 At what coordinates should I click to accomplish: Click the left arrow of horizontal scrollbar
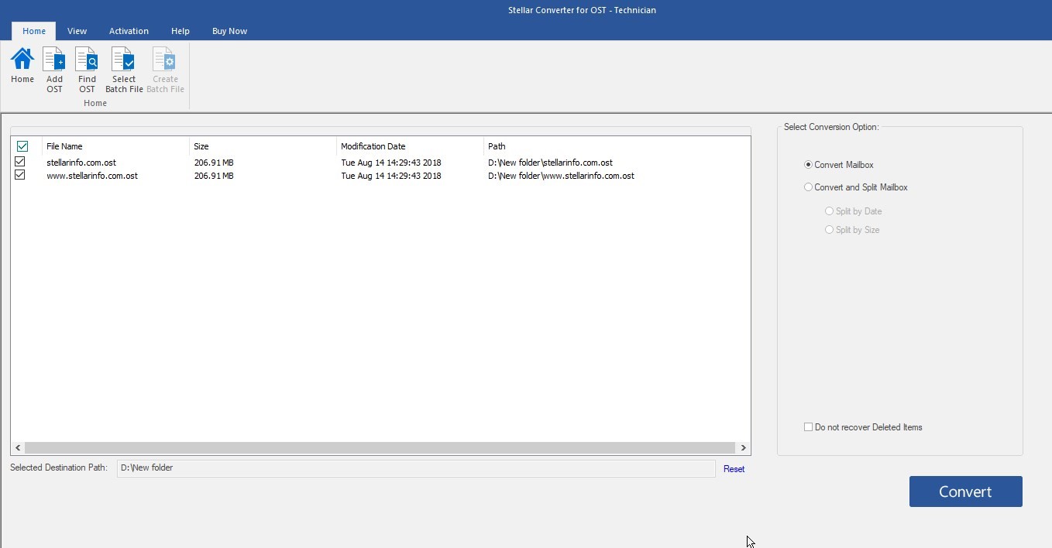tap(18, 447)
